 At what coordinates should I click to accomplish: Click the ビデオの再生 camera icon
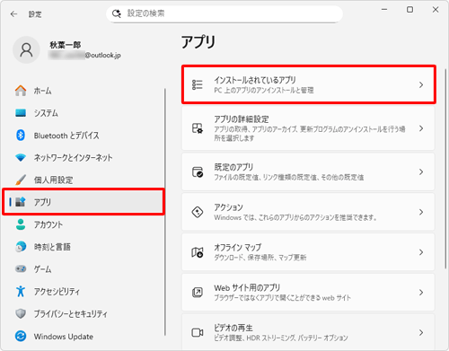coord(198,332)
